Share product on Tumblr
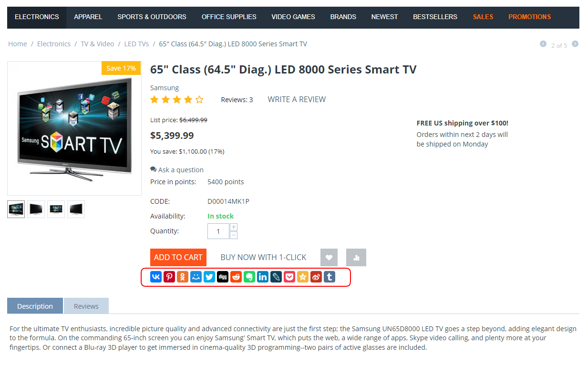Image resolution: width=587 pixels, height=366 pixels. (330, 277)
